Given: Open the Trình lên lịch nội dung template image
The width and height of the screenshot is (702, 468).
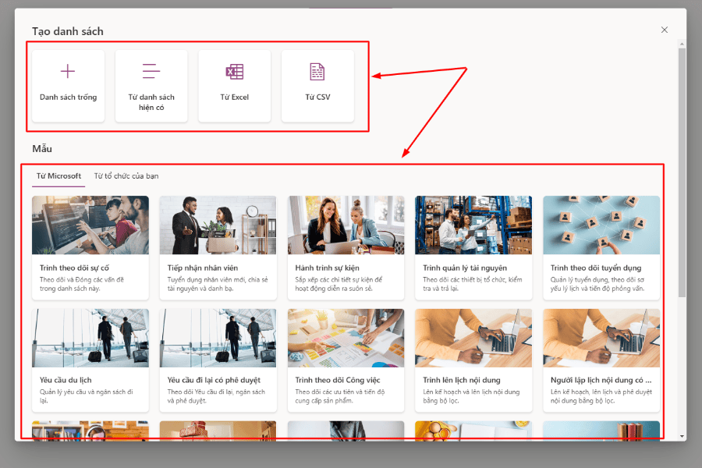Looking at the screenshot, I should [473, 338].
